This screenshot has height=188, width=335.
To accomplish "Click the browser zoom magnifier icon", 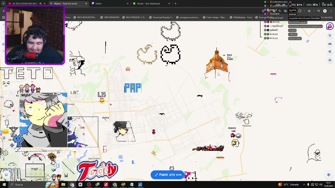I will click(x=280, y=11).
